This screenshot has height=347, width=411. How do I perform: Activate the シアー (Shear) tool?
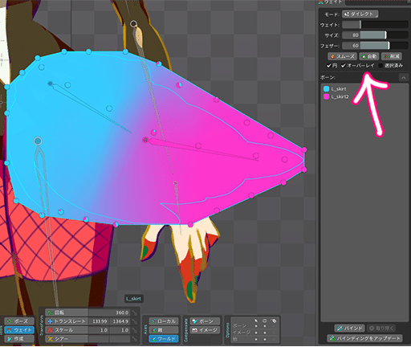click(x=67, y=339)
